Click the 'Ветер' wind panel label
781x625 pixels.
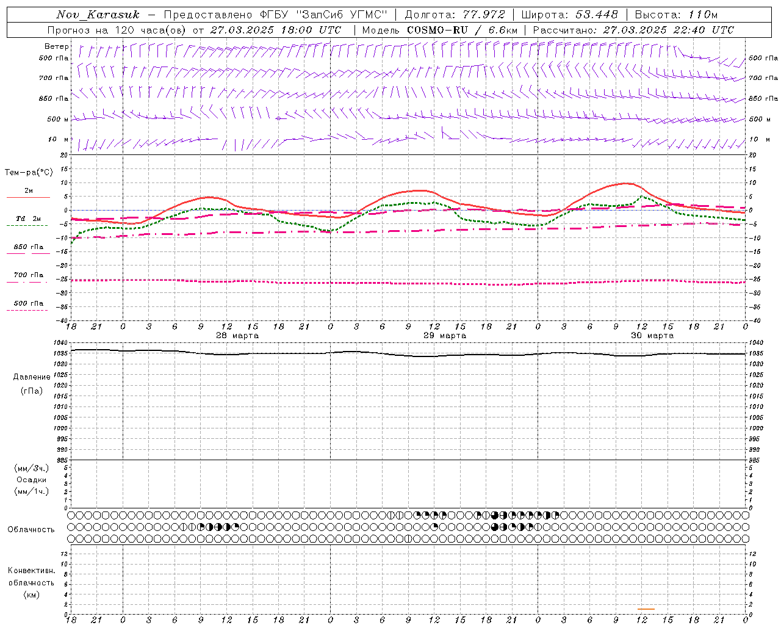57,46
